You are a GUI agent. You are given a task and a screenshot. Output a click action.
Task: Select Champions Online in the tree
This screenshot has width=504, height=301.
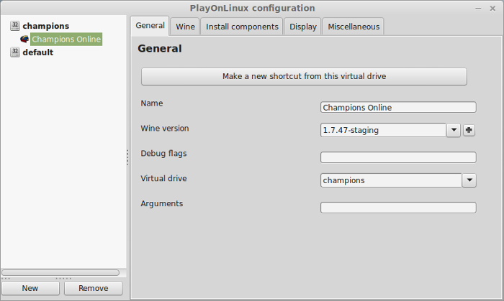click(66, 39)
